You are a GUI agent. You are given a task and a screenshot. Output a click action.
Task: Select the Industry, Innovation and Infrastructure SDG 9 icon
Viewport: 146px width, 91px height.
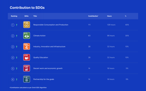click(27, 47)
